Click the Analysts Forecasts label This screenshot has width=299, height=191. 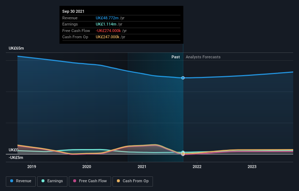[x=203, y=57]
